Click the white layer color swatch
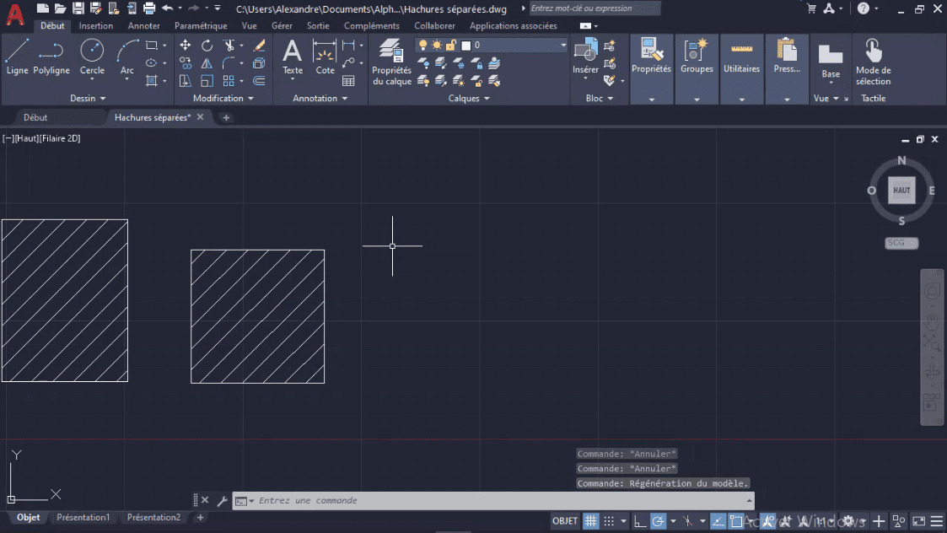Viewport: 947px width, 533px height. pos(465,44)
